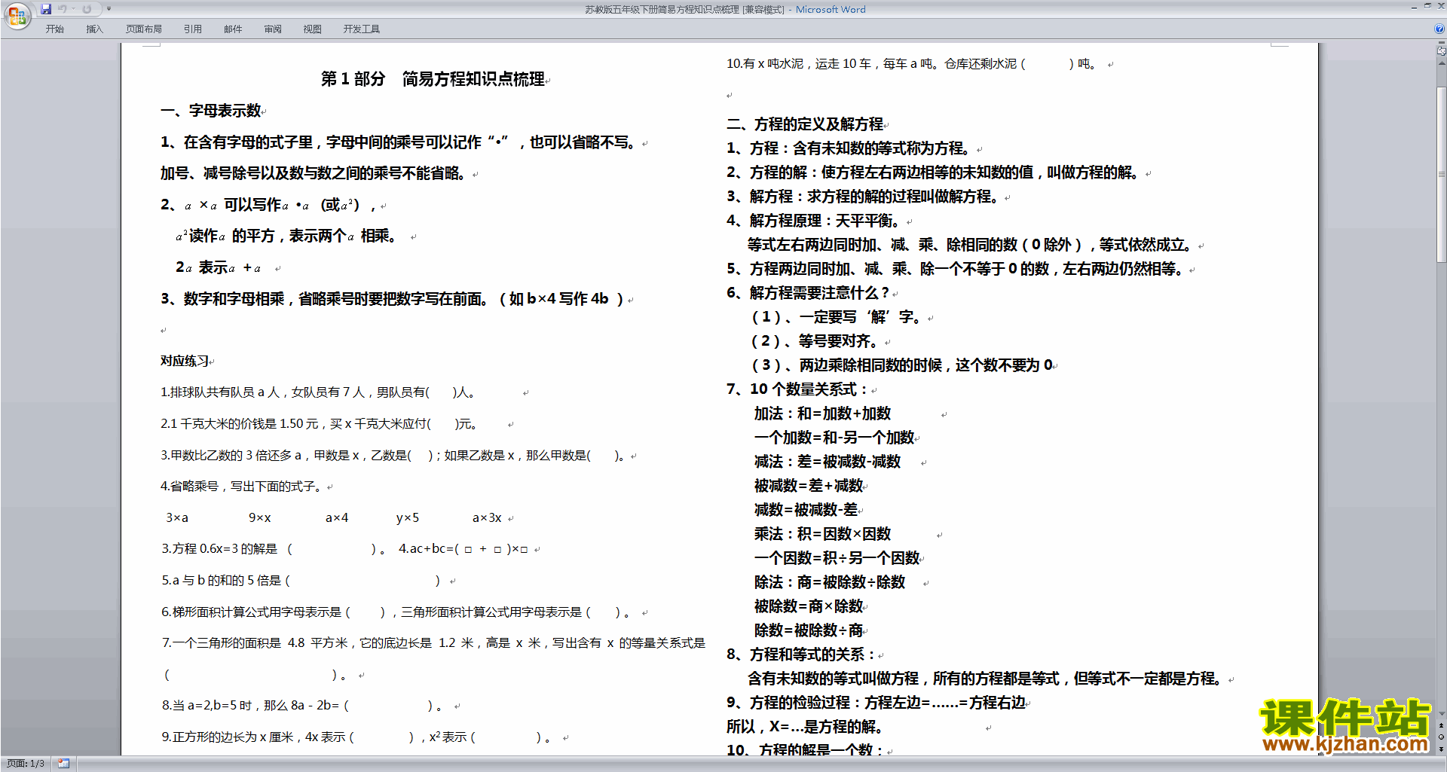Click the exercise line 1.排球队共有队员 a 人
Screen dimensions: 1447x772
coord(318,392)
